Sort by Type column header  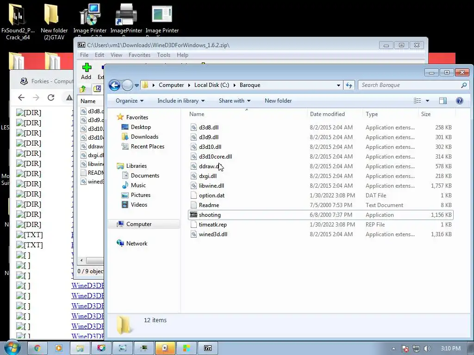point(390,114)
